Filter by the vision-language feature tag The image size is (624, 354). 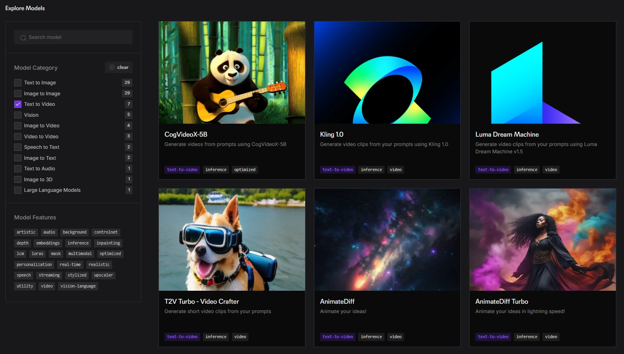78,286
